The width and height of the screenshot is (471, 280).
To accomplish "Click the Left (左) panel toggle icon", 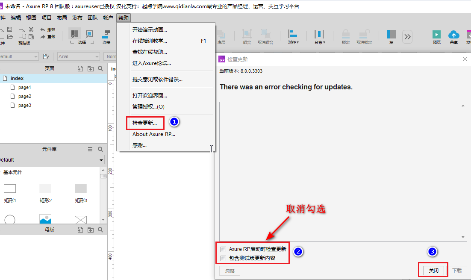I will pos(392,35).
